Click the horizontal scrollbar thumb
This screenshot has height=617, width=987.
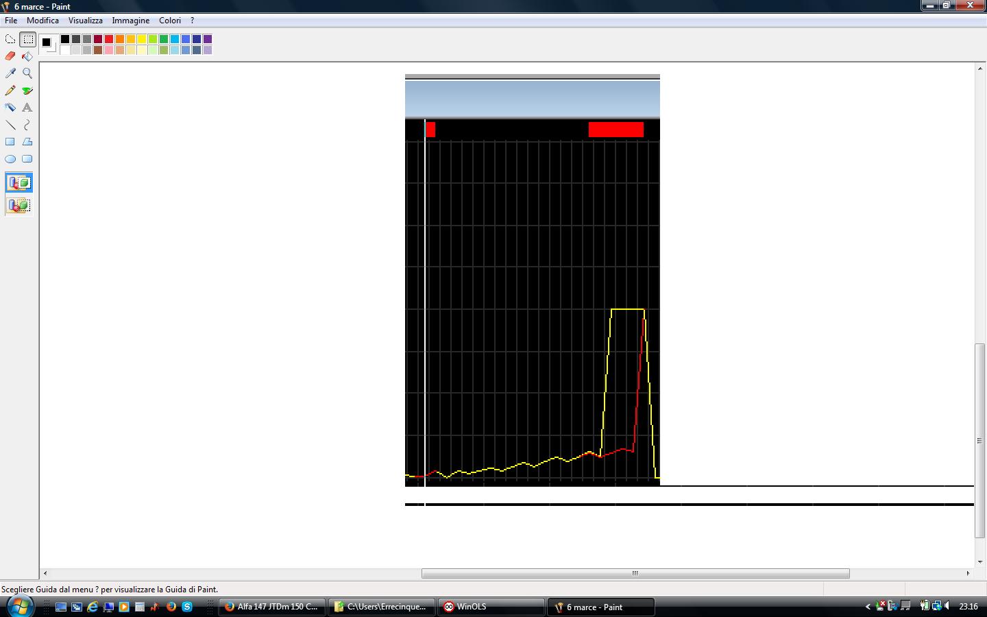pos(635,573)
